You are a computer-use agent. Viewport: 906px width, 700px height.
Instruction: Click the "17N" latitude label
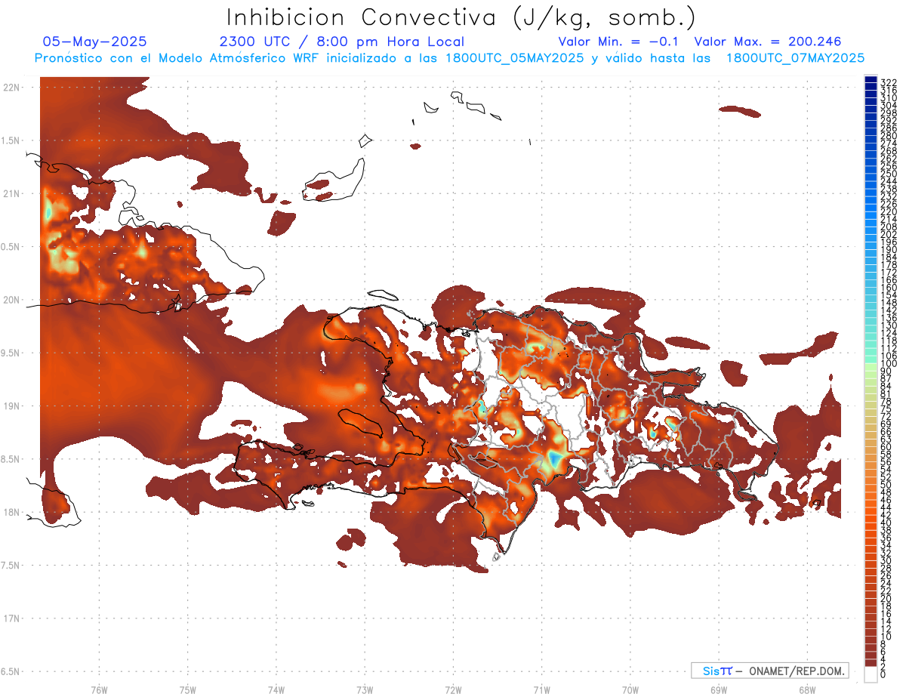[11, 618]
